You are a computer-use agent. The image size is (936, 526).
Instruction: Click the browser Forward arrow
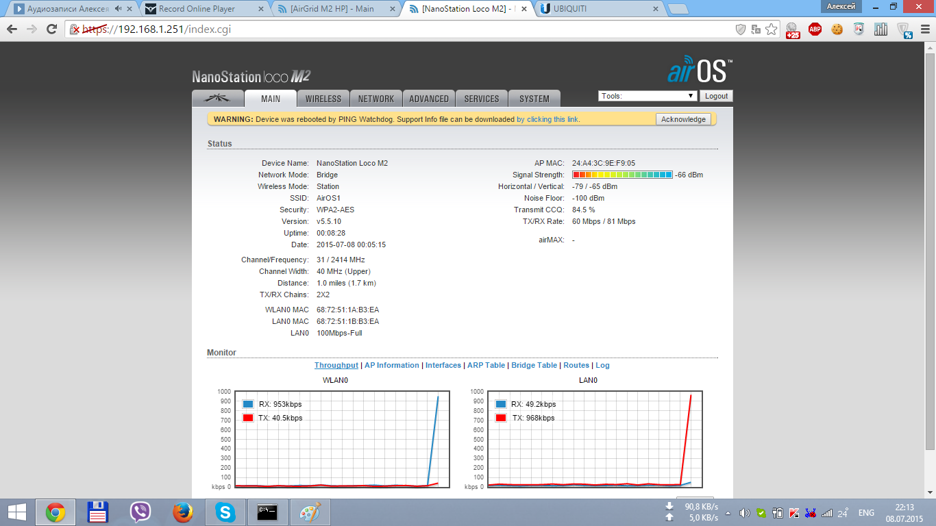[x=32, y=29]
